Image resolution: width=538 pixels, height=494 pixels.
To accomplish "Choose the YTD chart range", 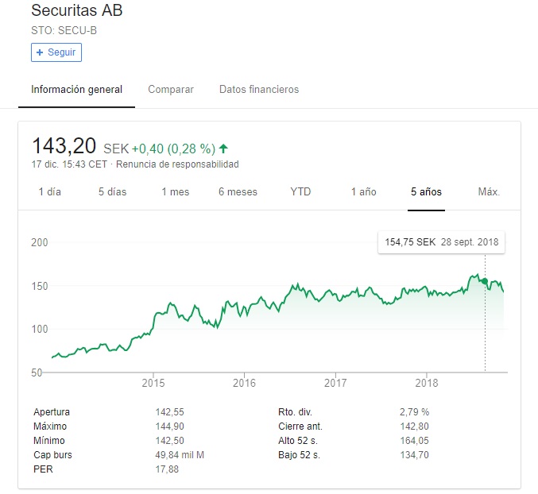I will pos(300,192).
